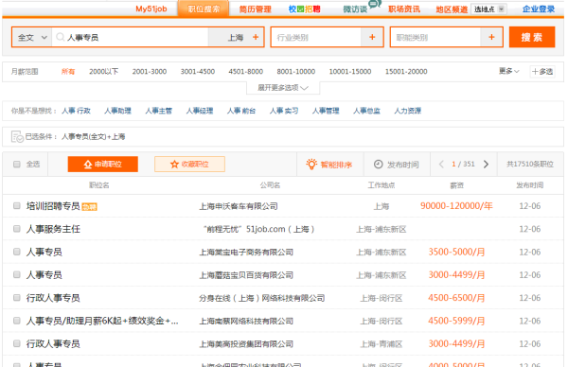Click the suggested search 人事经理
568x367 pixels.
200,111
